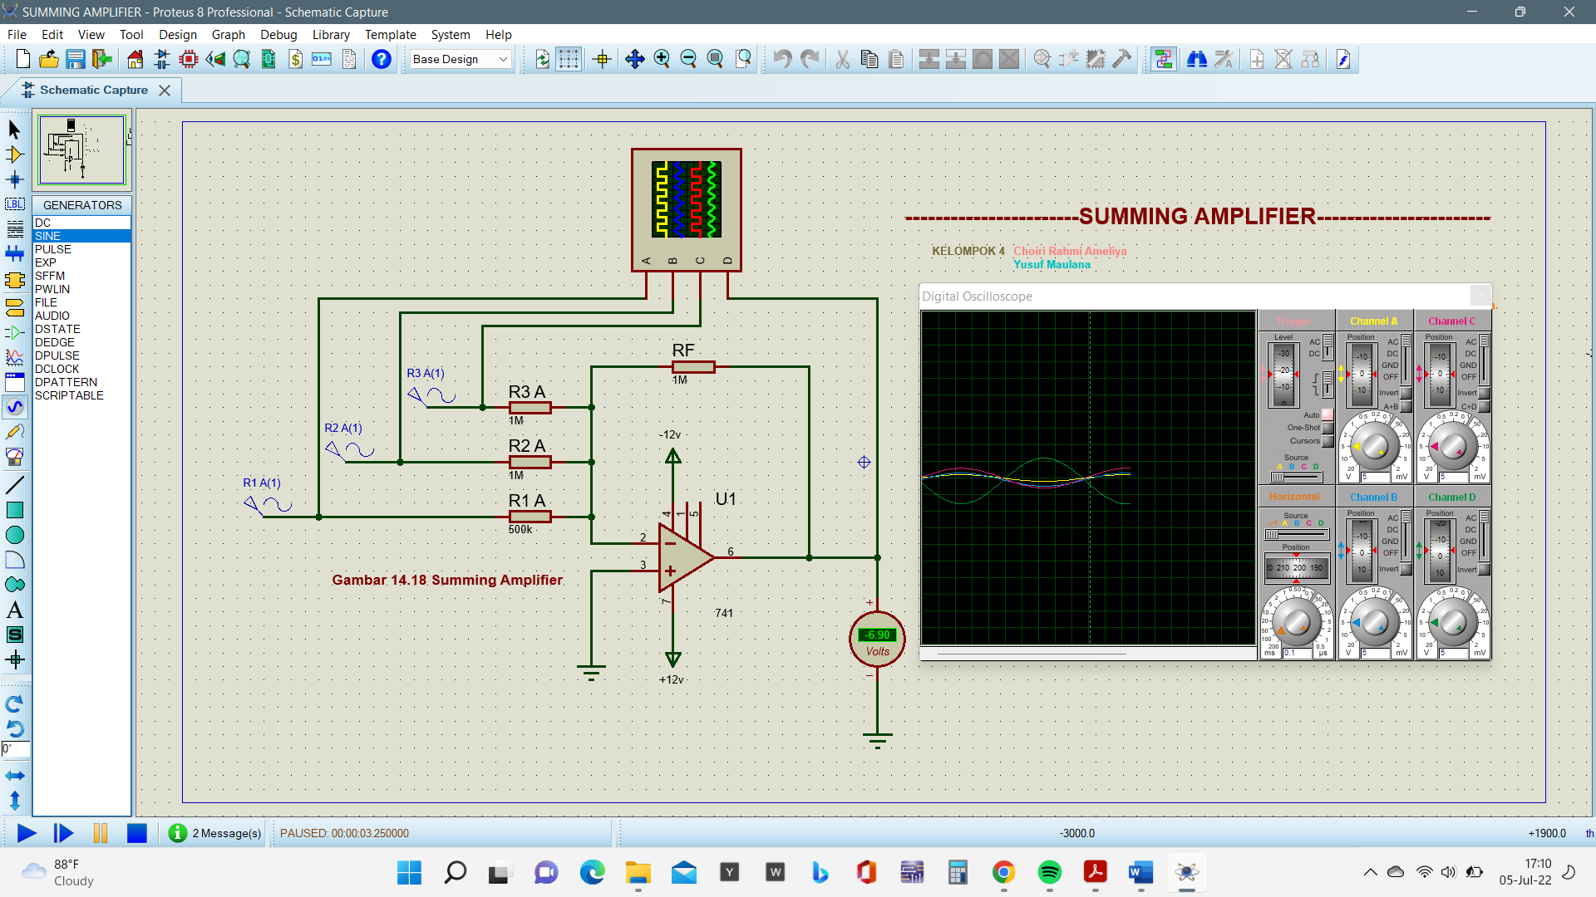Select the 2D text 'A' tool
This screenshot has width=1596, height=897.
point(15,610)
